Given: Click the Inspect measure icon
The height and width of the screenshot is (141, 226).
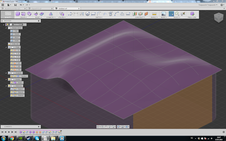Looking at the screenshot, I should [154, 14].
